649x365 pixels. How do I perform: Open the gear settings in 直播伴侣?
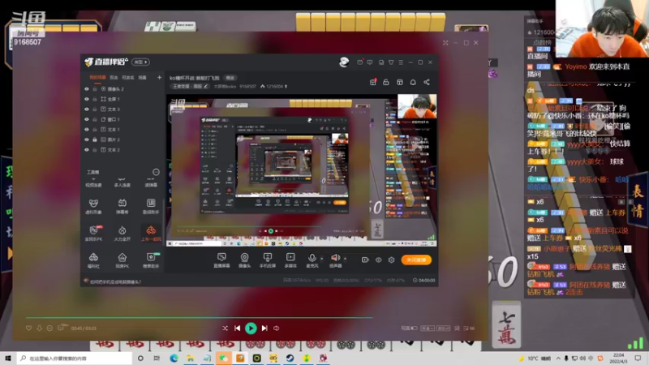(x=391, y=260)
